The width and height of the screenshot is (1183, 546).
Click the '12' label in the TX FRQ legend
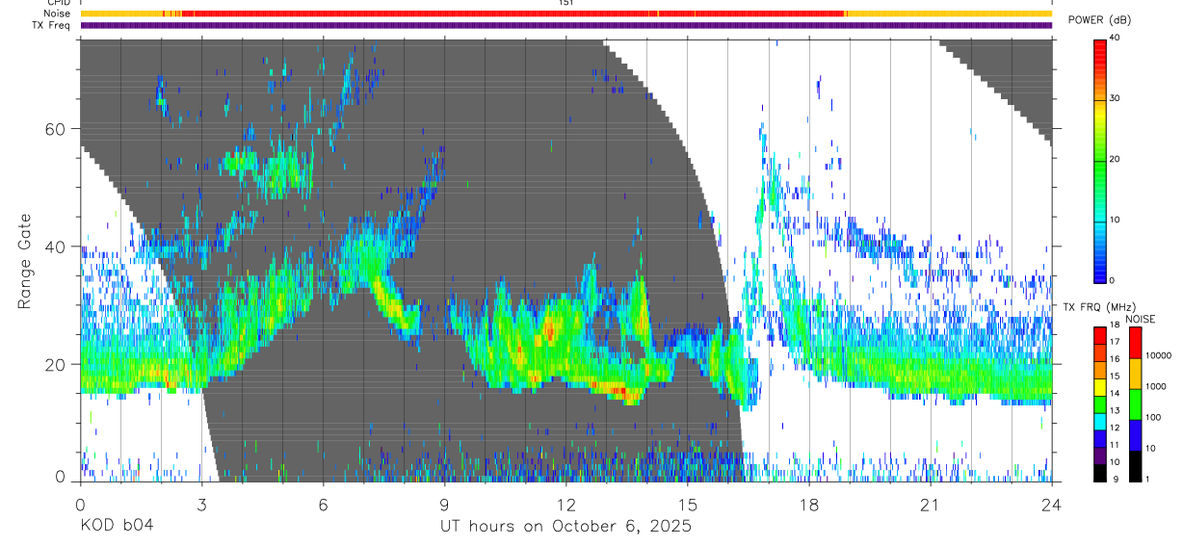click(1114, 428)
